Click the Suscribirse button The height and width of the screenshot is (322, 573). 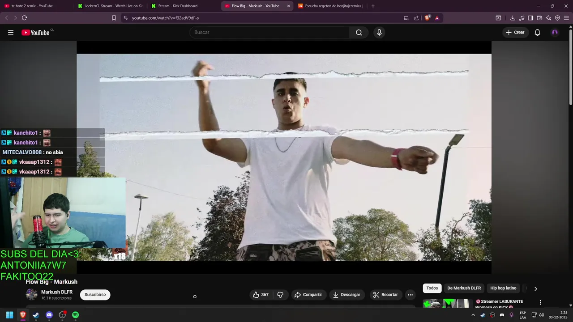click(95, 295)
